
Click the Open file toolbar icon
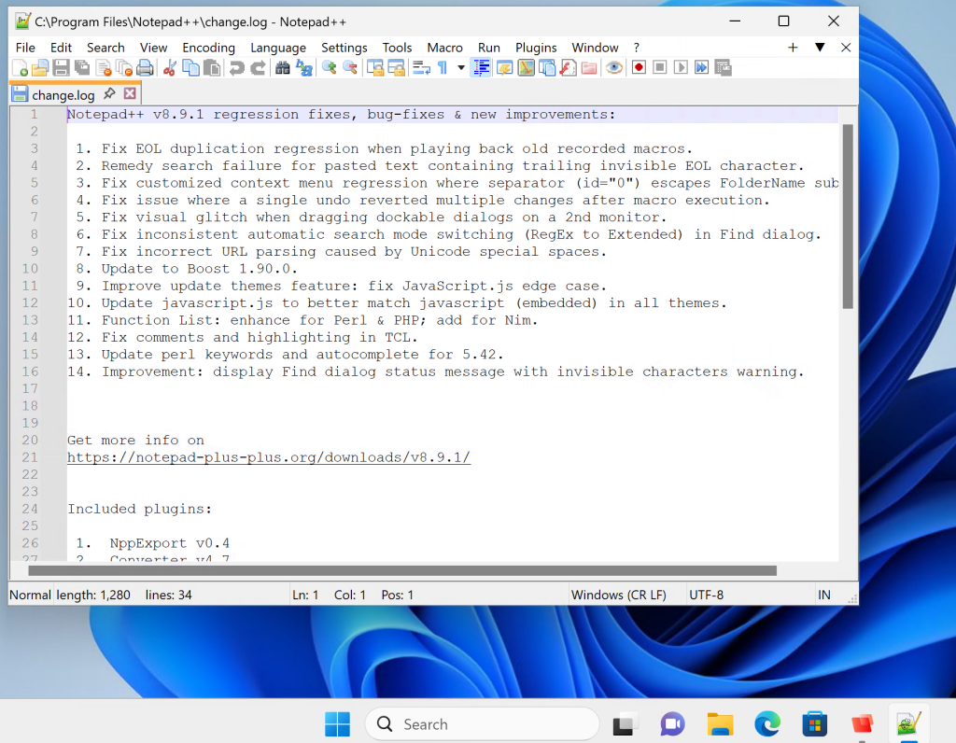(40, 67)
